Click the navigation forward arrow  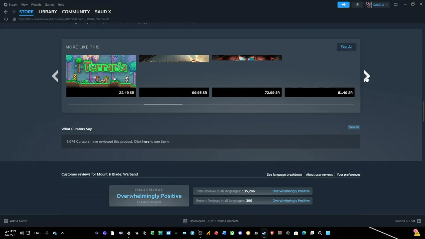coord(14,12)
